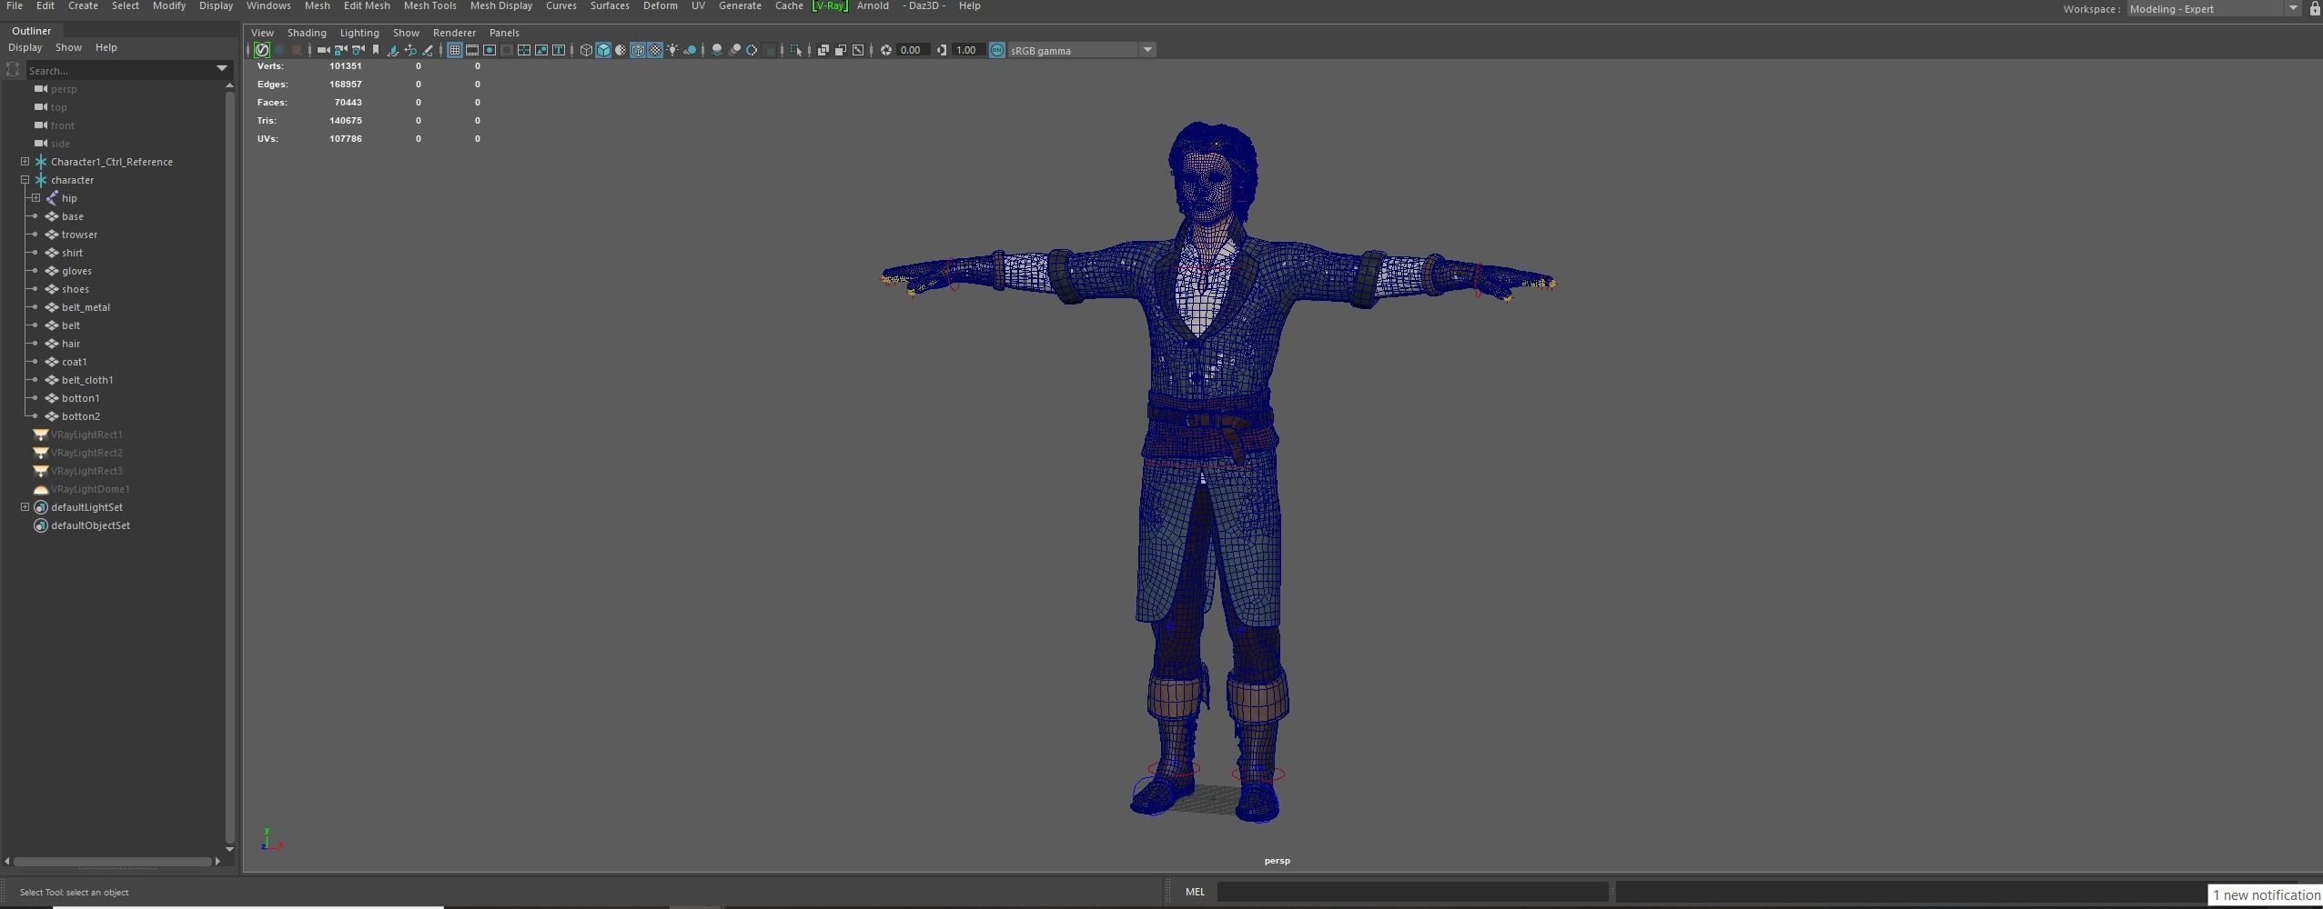Collapse the character group in Outliner
2323x909 pixels.
pos(25,180)
